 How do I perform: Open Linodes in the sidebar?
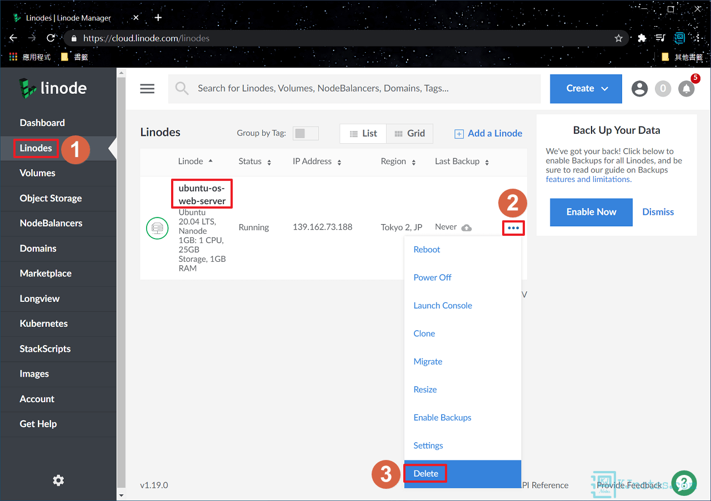click(x=58, y=148)
